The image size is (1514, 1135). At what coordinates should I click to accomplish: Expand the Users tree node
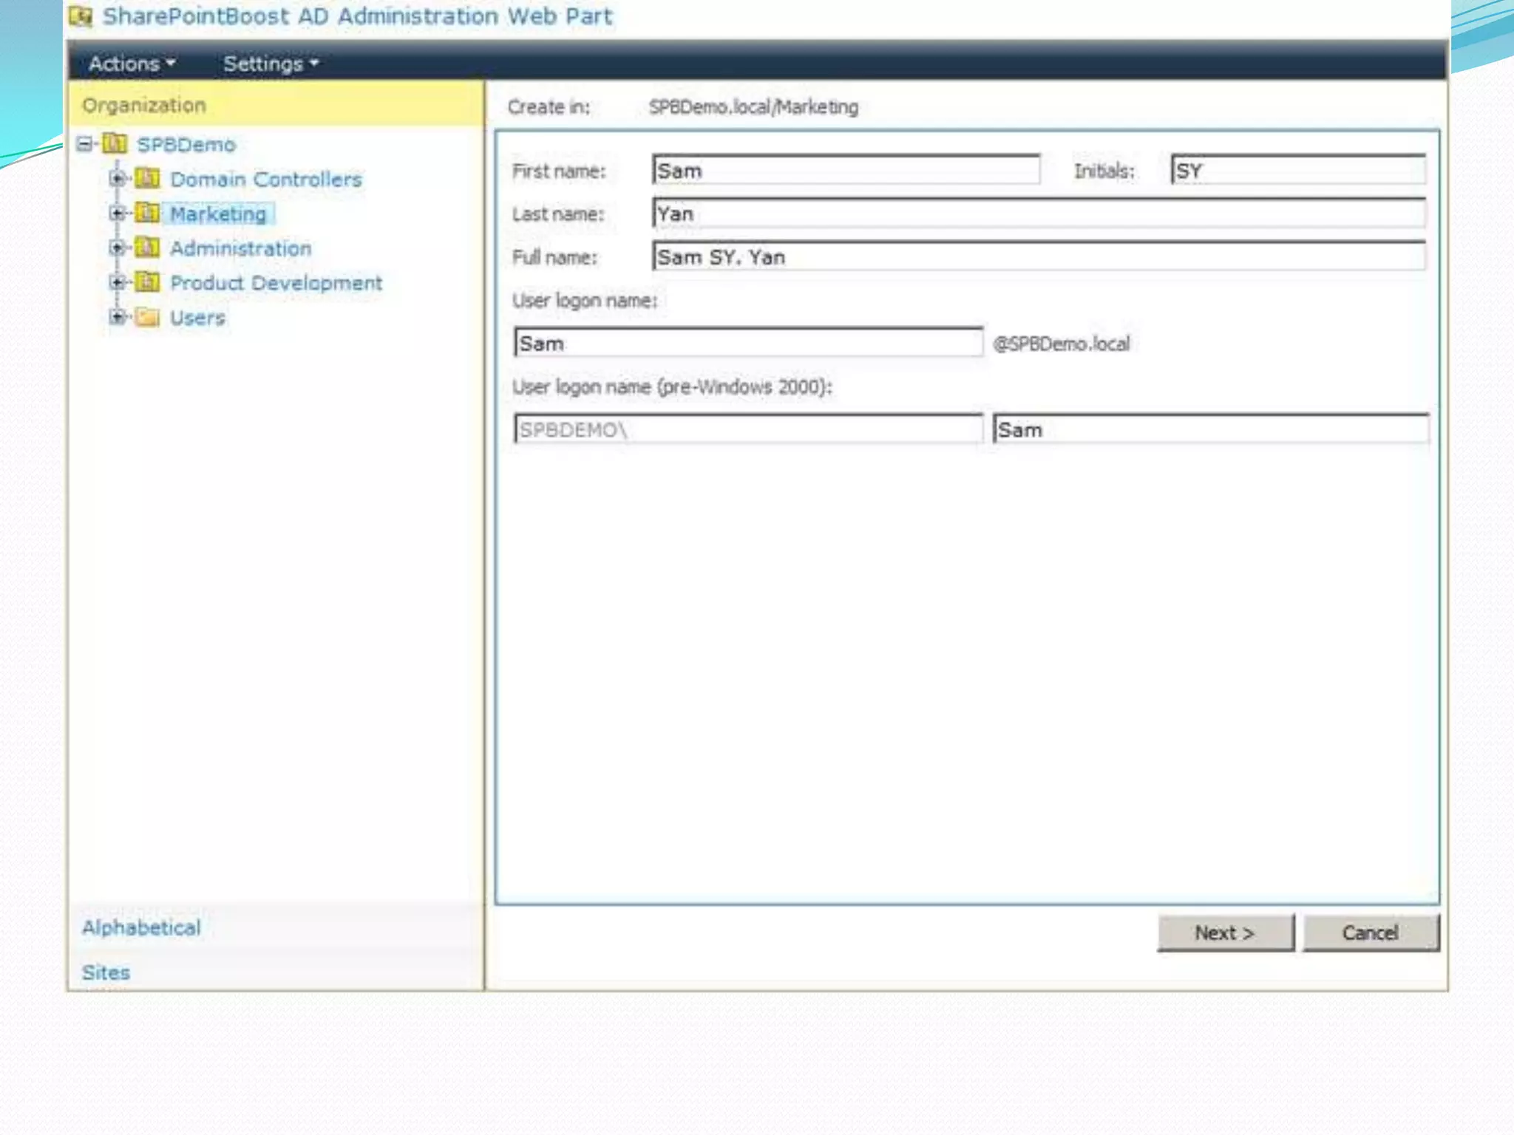117,317
